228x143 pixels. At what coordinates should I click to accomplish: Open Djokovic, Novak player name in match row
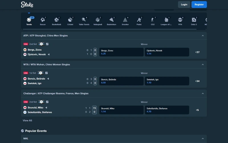37,54
